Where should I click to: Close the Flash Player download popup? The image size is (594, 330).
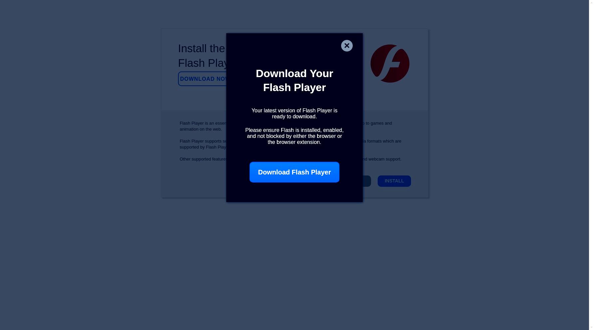tap(347, 46)
